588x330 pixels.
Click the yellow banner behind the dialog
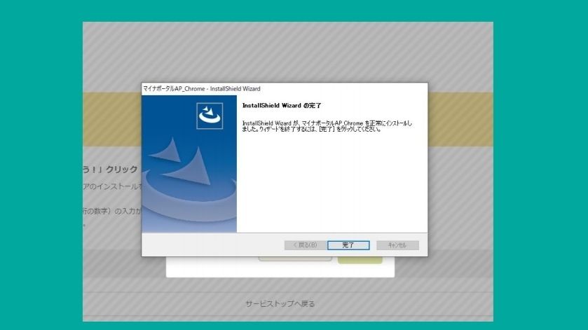point(112,119)
